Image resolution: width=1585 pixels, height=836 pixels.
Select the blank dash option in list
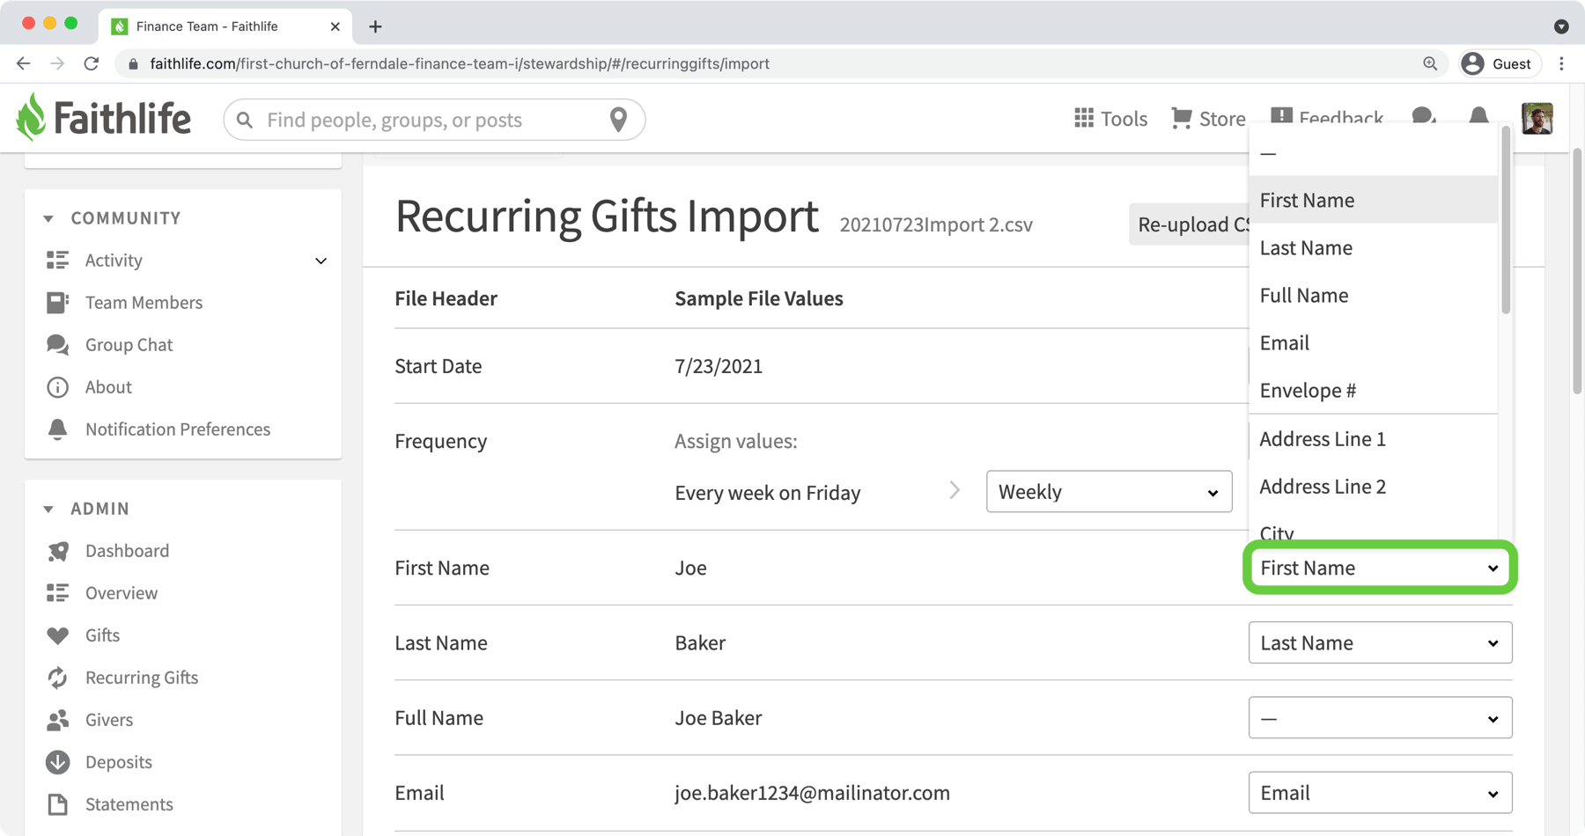pyautogui.click(x=1373, y=152)
